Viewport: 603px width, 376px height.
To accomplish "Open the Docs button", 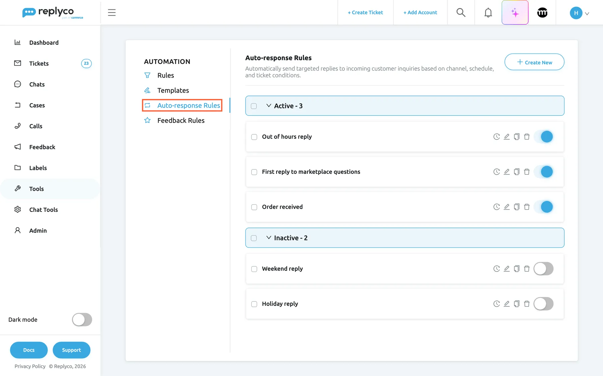I will click(x=29, y=350).
